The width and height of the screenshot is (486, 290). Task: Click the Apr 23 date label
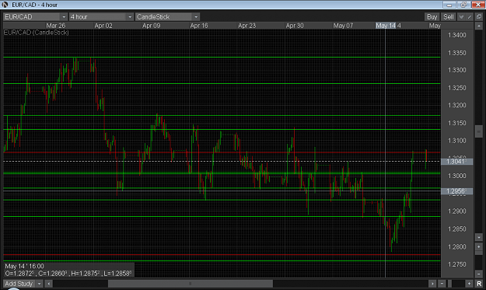click(x=247, y=26)
